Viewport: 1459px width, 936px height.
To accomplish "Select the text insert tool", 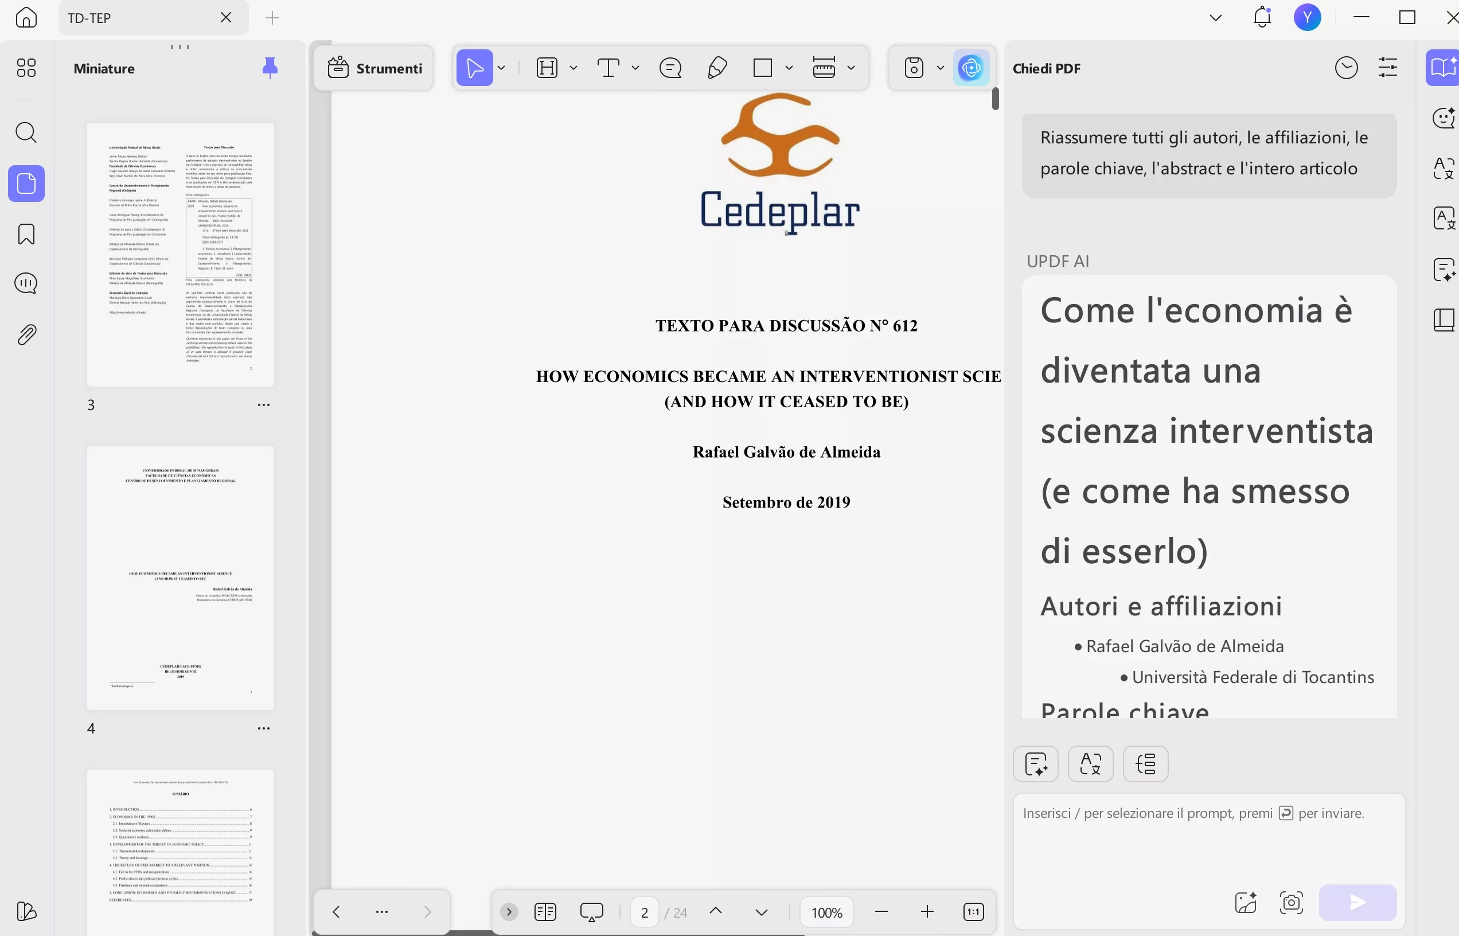I will click(608, 68).
